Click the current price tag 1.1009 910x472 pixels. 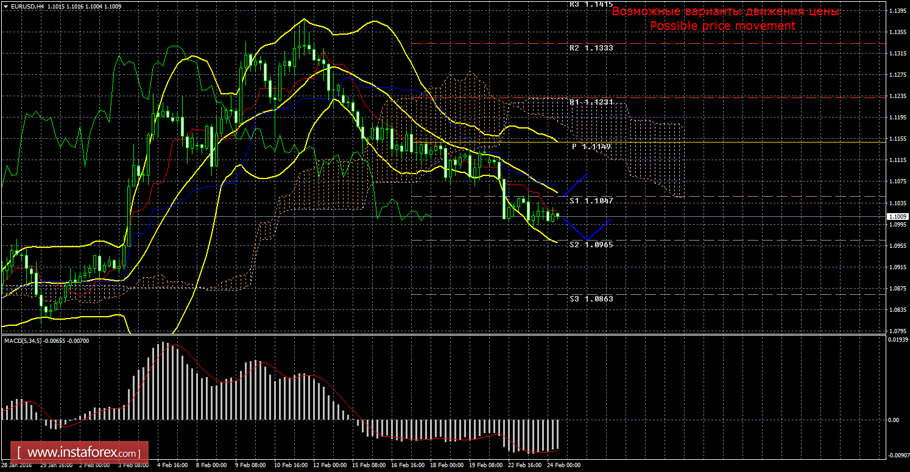pyautogui.click(x=897, y=216)
